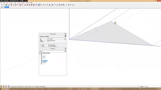The image size is (161, 90).
Task: Close the Outliner panel
Action: tap(65, 49)
